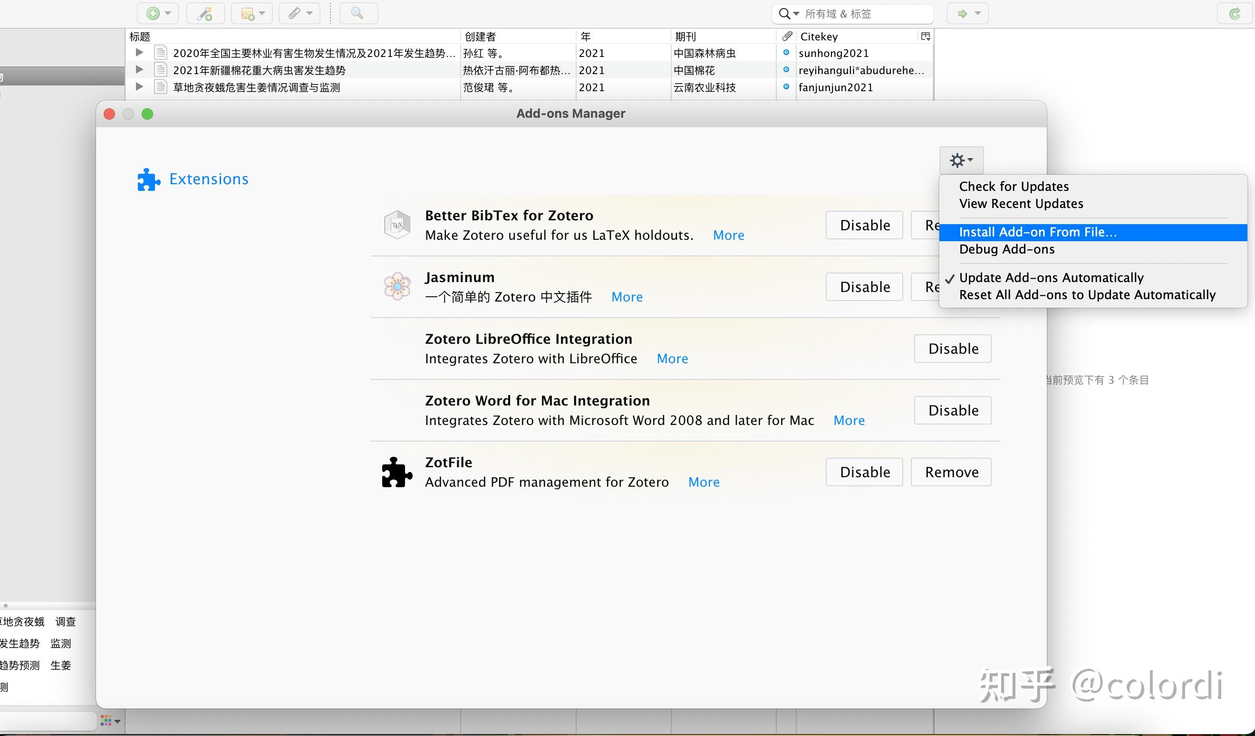Click the column picker icon beside Citekey

click(925, 36)
